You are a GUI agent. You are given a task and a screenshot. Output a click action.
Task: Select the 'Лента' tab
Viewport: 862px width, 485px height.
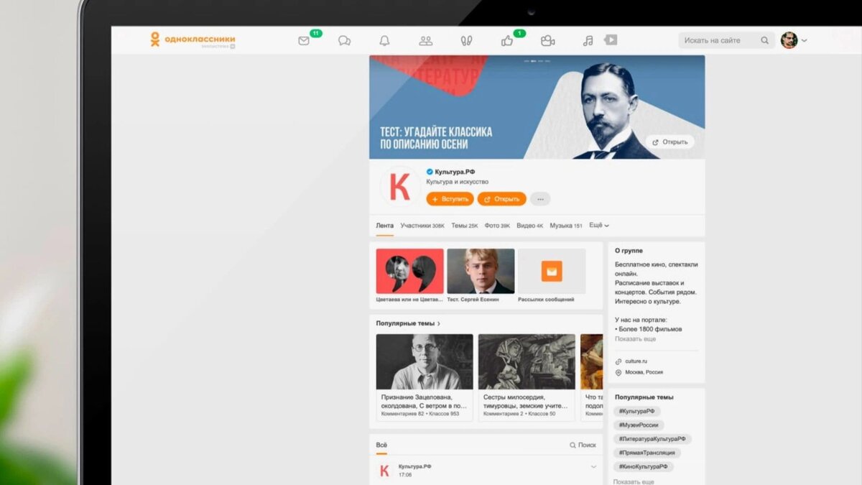[384, 226]
